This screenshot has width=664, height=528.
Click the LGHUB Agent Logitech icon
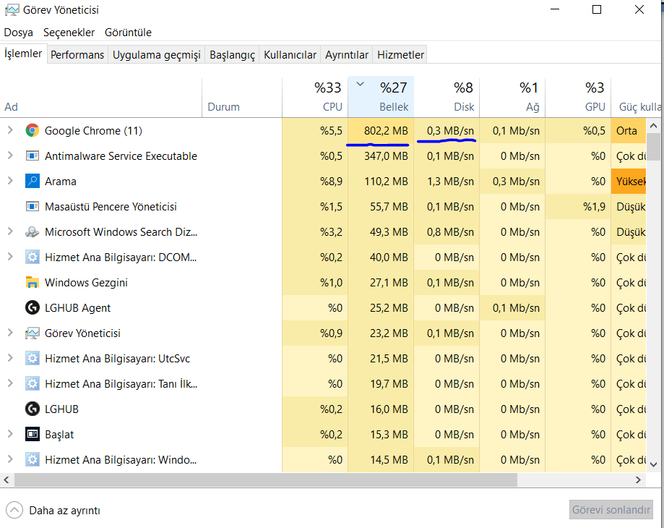coord(32,308)
